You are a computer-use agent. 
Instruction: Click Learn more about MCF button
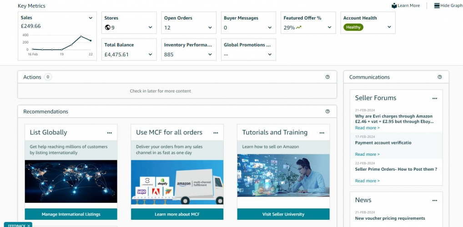(177, 214)
